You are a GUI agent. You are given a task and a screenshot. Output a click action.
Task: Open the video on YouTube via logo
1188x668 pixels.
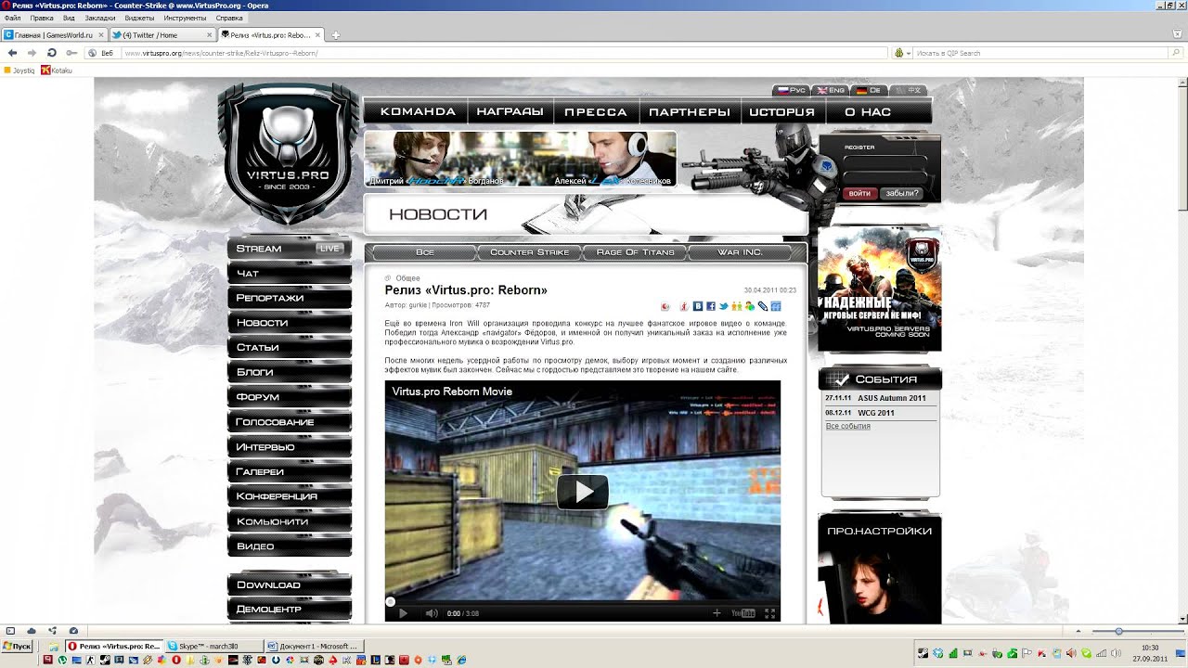pos(742,613)
